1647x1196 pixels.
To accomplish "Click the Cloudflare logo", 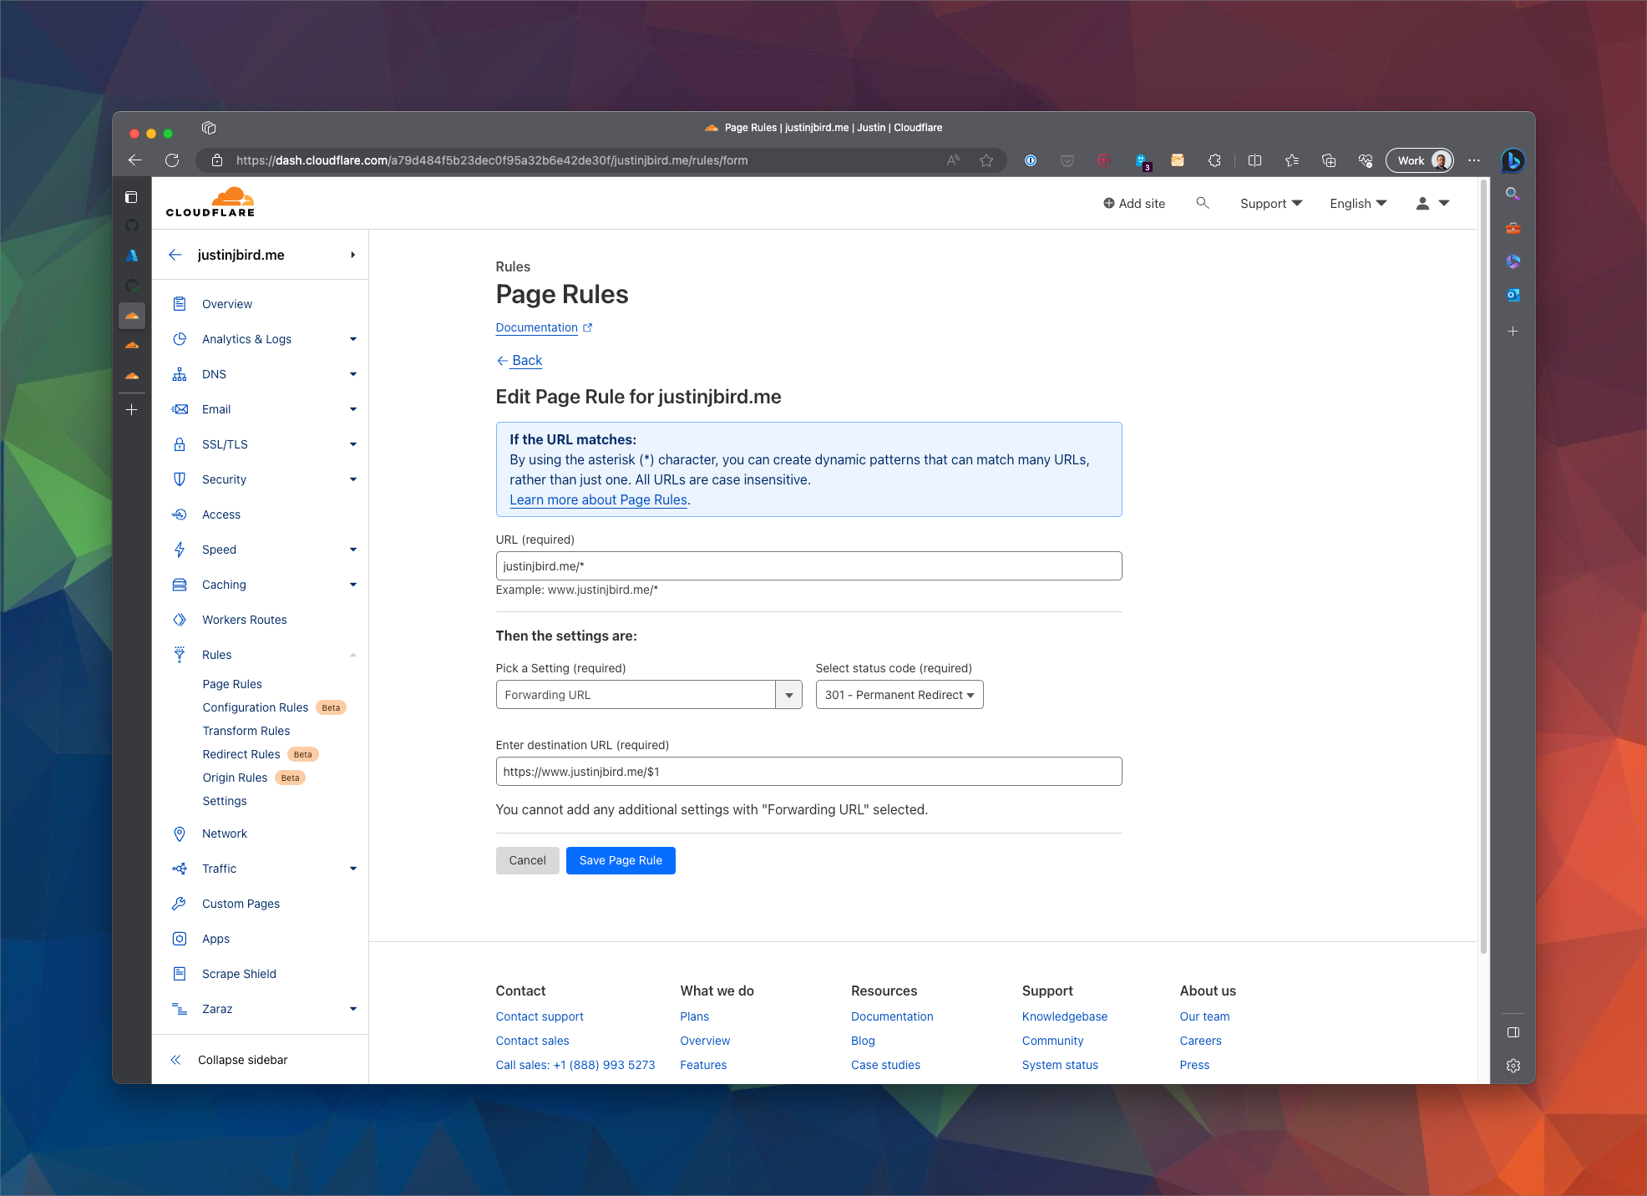I will (x=210, y=201).
